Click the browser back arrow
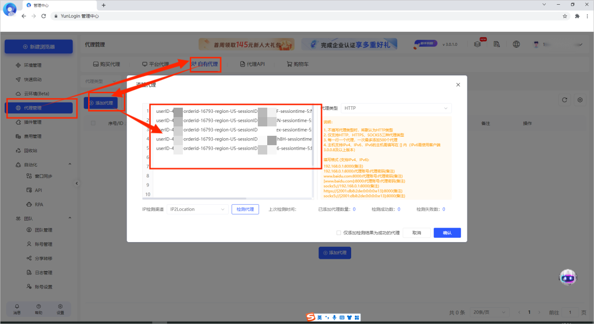Viewport: 594px width, 324px height. point(23,16)
